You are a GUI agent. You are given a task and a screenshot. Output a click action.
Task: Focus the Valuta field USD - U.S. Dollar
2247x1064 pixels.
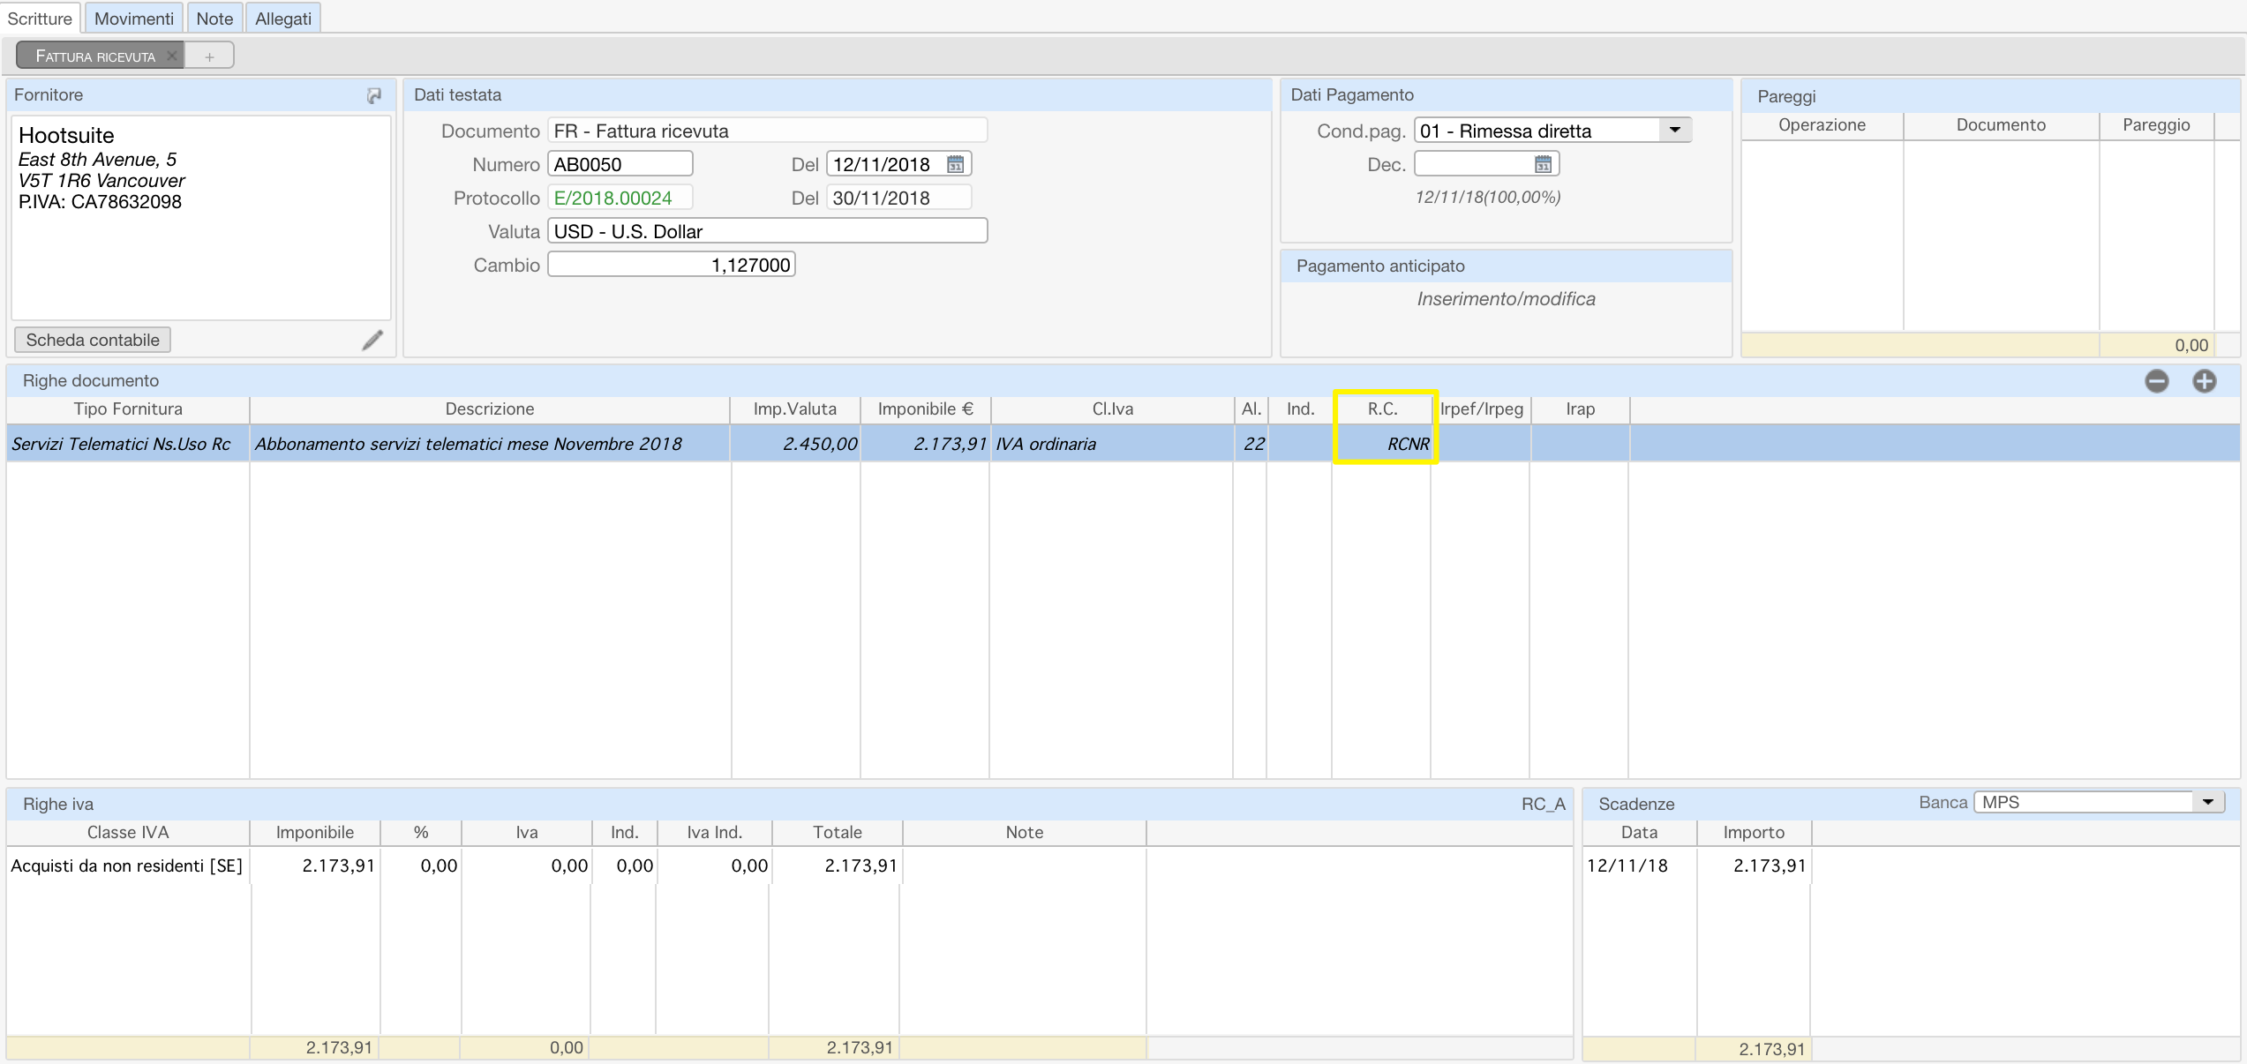[x=767, y=231]
